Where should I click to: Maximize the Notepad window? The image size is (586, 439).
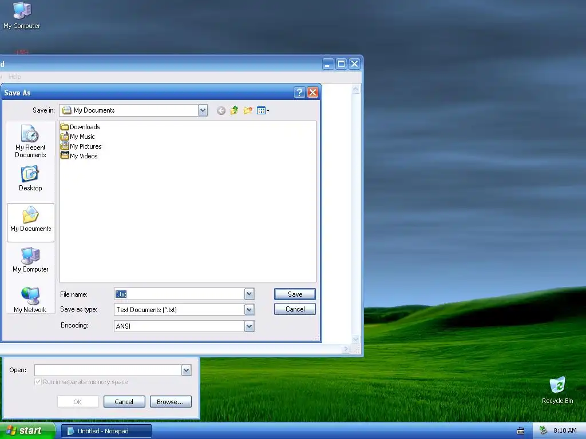point(341,64)
